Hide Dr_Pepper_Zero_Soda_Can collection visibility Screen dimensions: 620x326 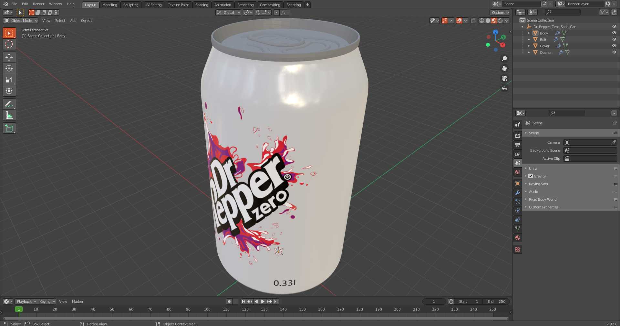click(614, 26)
